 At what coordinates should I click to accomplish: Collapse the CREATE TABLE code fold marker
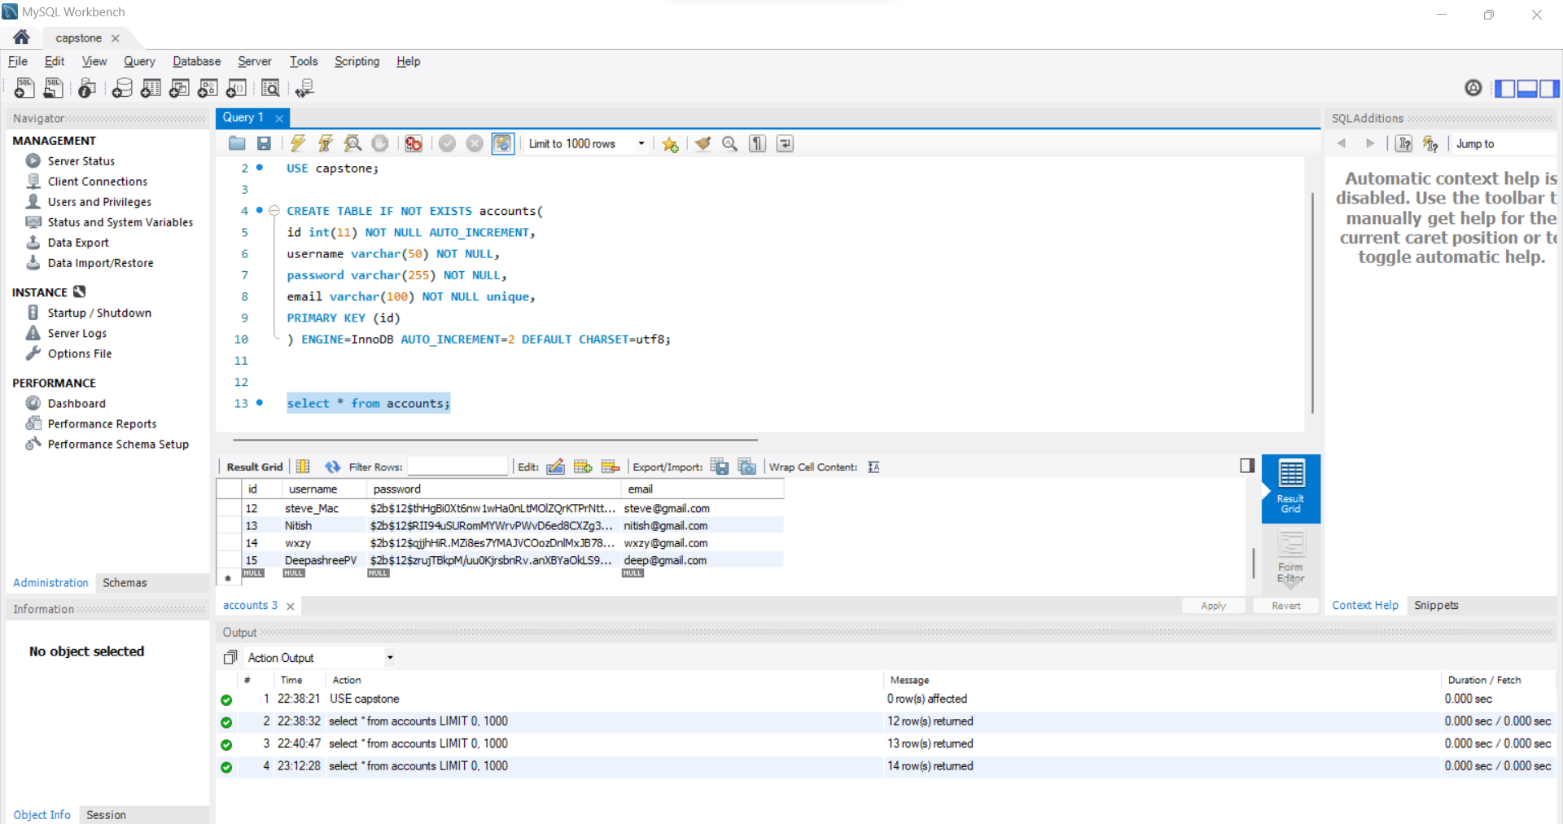coord(274,211)
